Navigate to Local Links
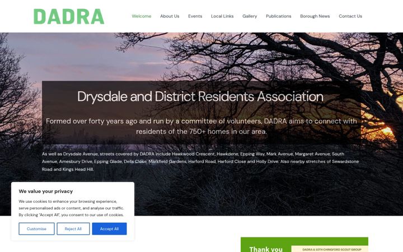 tap(222, 16)
